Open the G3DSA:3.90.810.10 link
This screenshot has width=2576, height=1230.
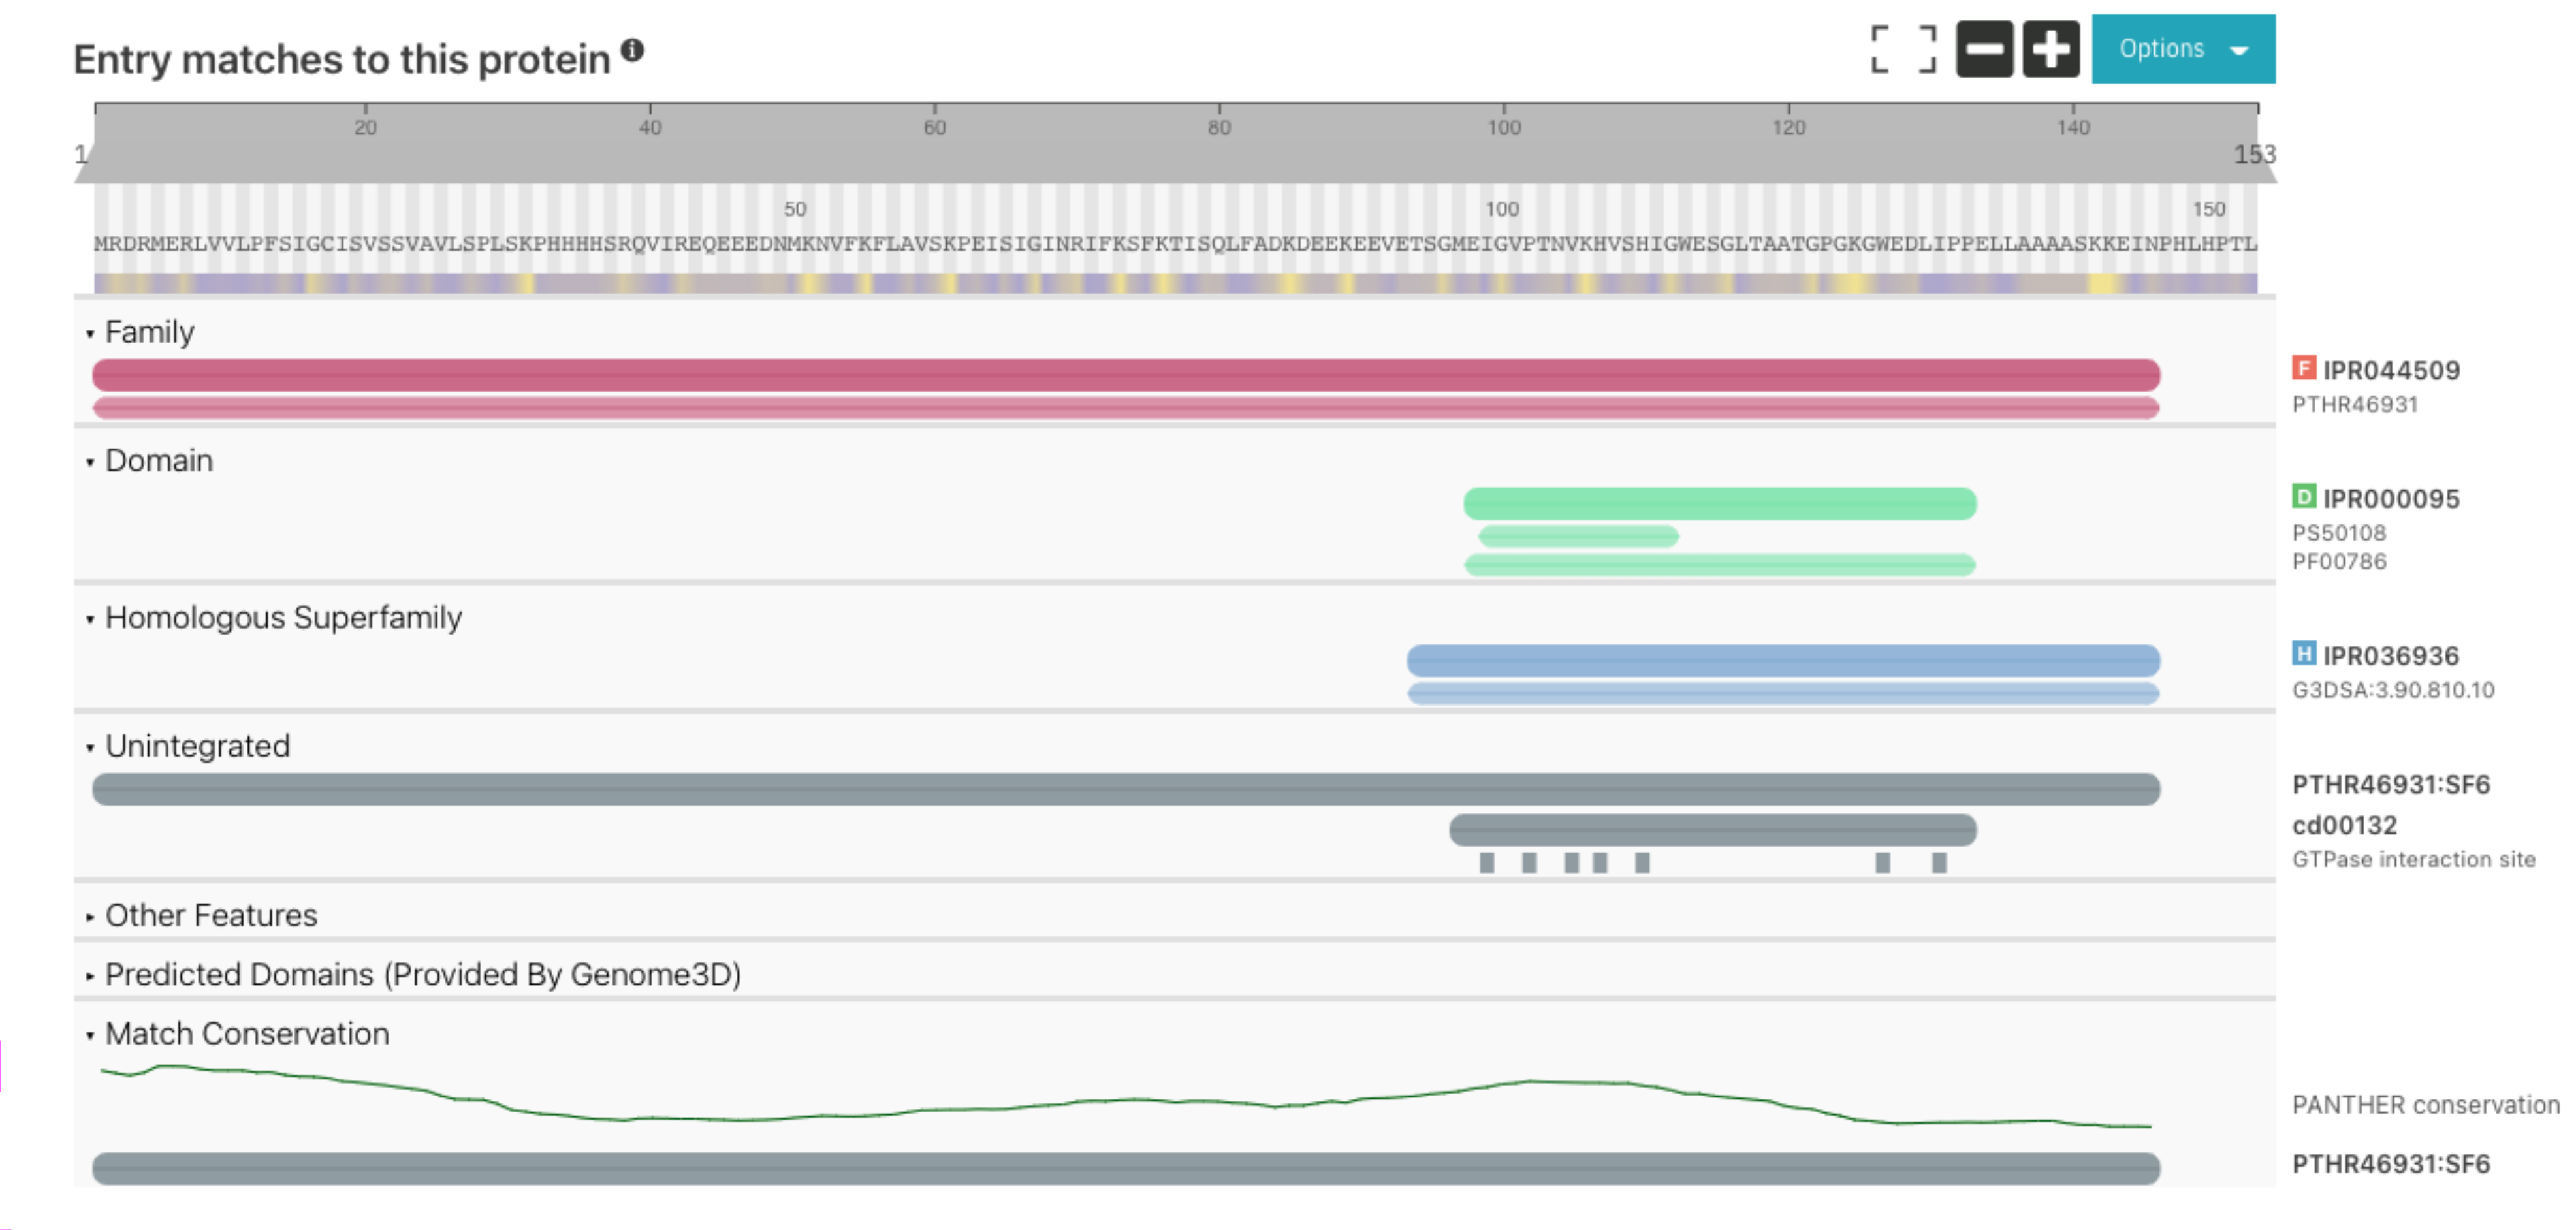click(x=2393, y=689)
